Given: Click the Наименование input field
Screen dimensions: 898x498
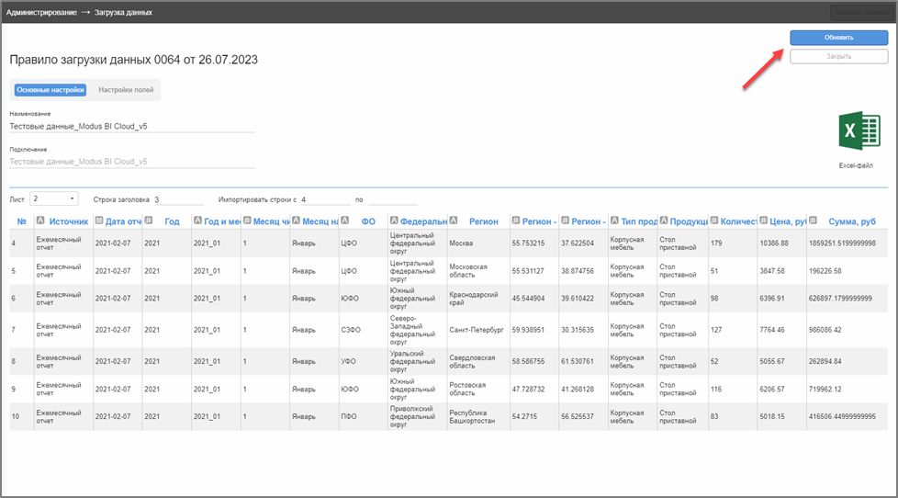Looking at the screenshot, I should (131, 126).
